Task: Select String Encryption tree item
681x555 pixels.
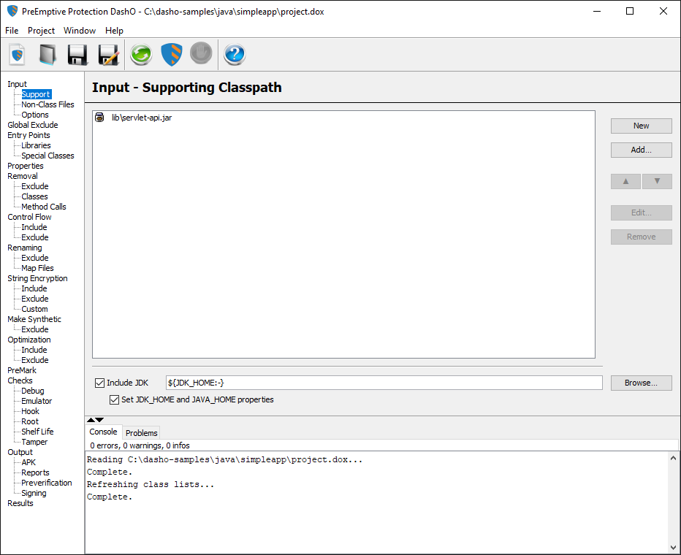Action: coord(37,278)
